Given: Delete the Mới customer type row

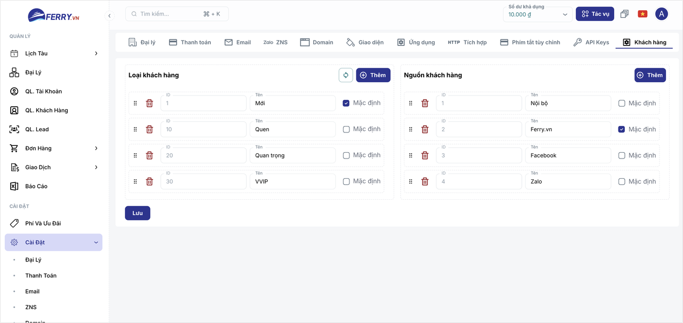Looking at the screenshot, I should coord(149,103).
